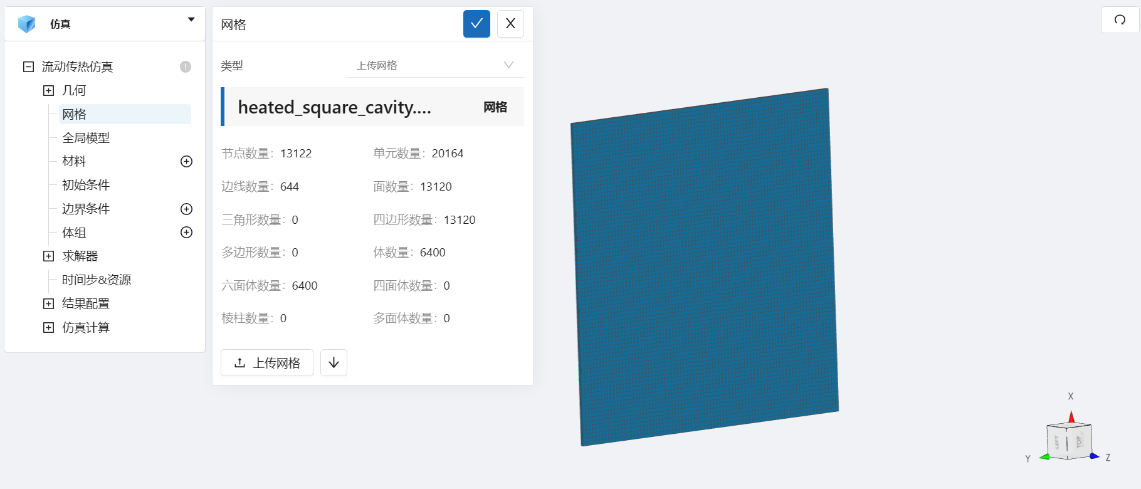Click the green Y axis arrow
Image resolution: width=1141 pixels, height=489 pixels.
click(1045, 457)
